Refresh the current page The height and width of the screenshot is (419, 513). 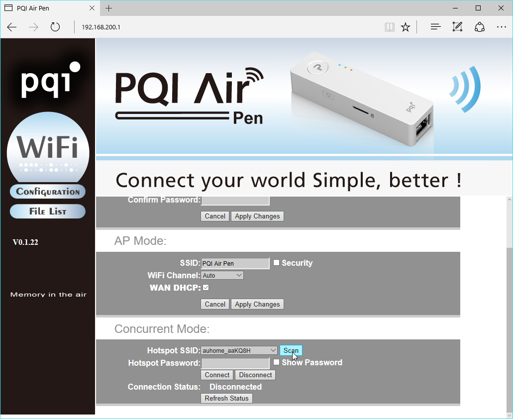pyautogui.click(x=55, y=27)
